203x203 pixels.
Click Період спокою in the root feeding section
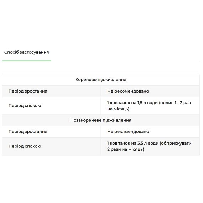click(x=25, y=106)
